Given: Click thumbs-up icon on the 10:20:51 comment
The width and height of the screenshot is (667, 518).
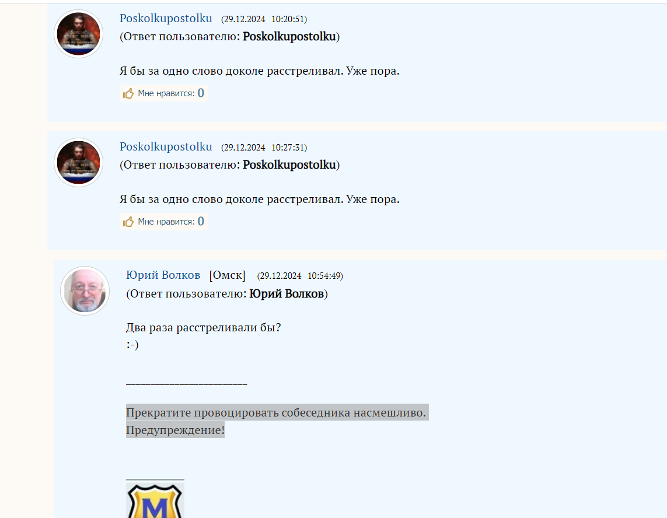Looking at the screenshot, I should 128,93.
